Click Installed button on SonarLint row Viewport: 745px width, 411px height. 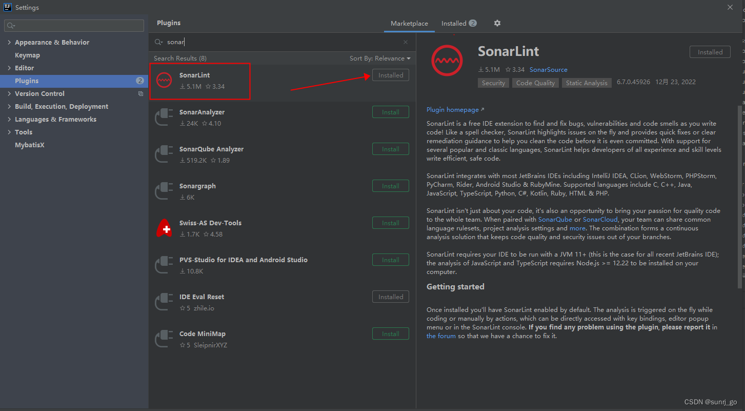tap(390, 75)
